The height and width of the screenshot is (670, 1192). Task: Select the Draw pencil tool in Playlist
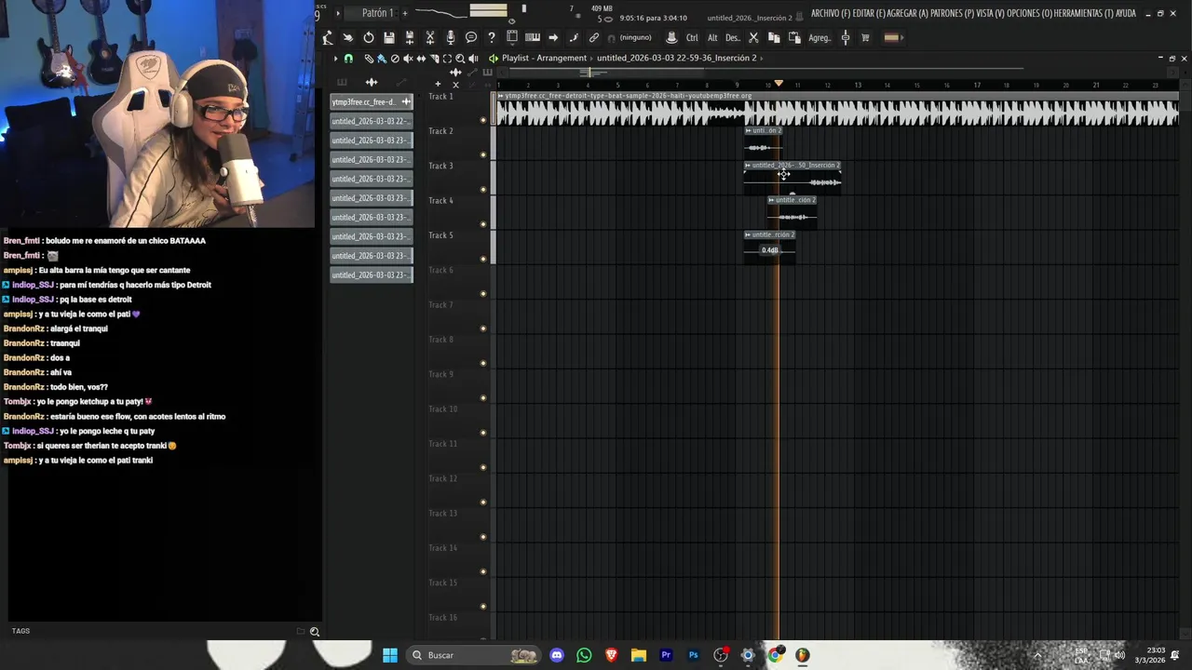tap(369, 58)
